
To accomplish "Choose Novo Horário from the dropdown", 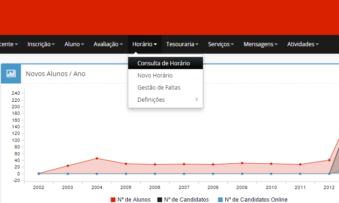I will [155, 75].
